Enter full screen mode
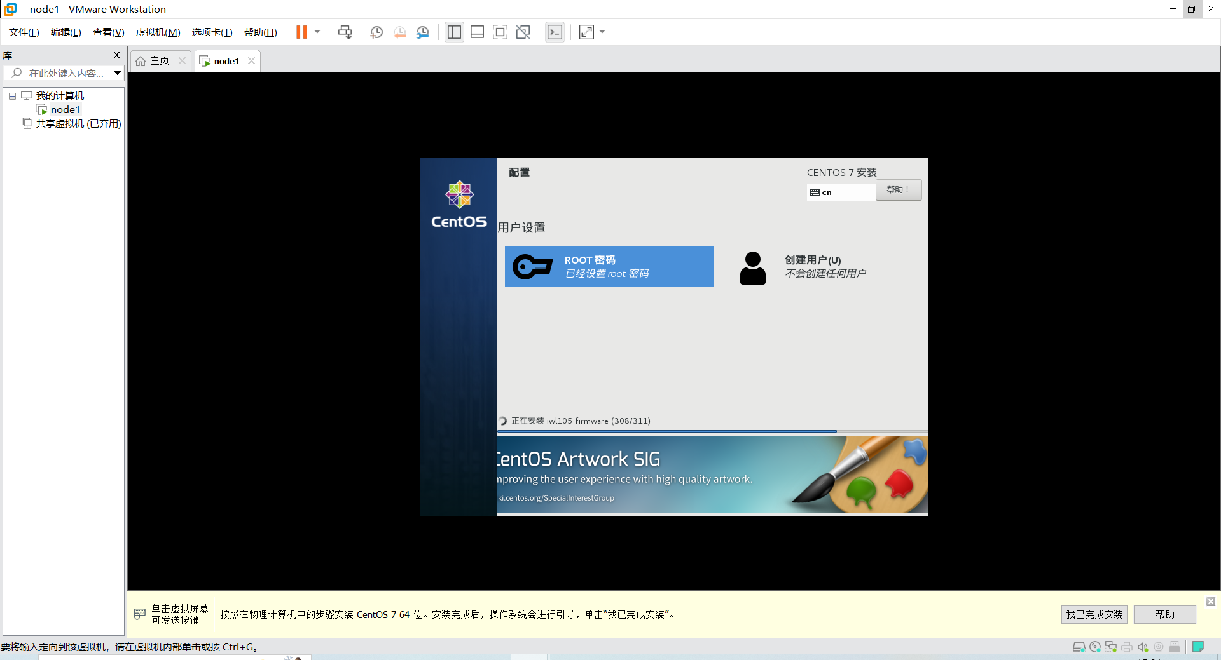This screenshot has width=1221, height=660. [x=500, y=32]
